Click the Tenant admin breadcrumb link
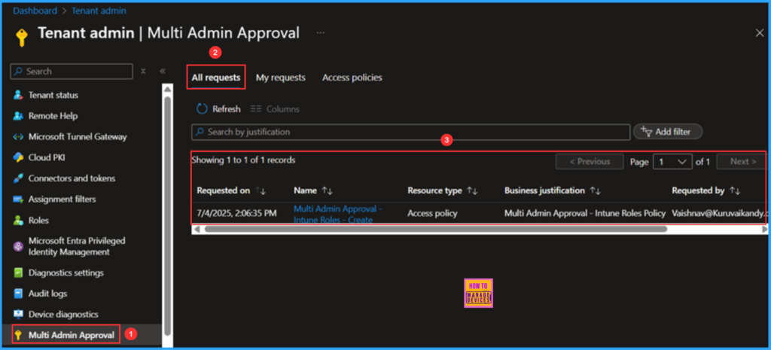The height and width of the screenshot is (350, 771). pos(99,11)
